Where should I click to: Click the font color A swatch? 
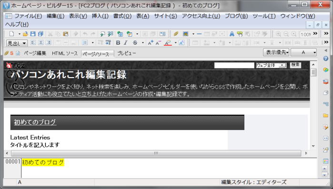168,43
